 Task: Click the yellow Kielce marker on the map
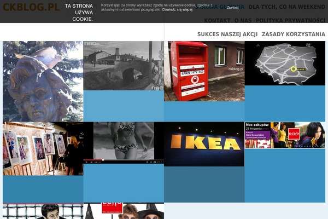[x=294, y=69]
